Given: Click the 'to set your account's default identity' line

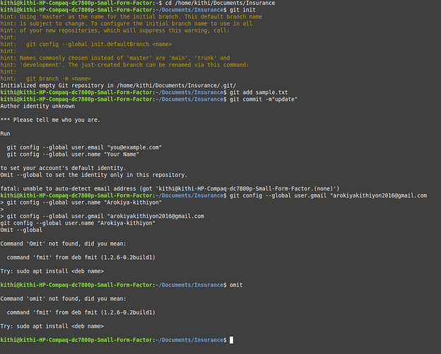Looking at the screenshot, I should (x=63, y=168).
